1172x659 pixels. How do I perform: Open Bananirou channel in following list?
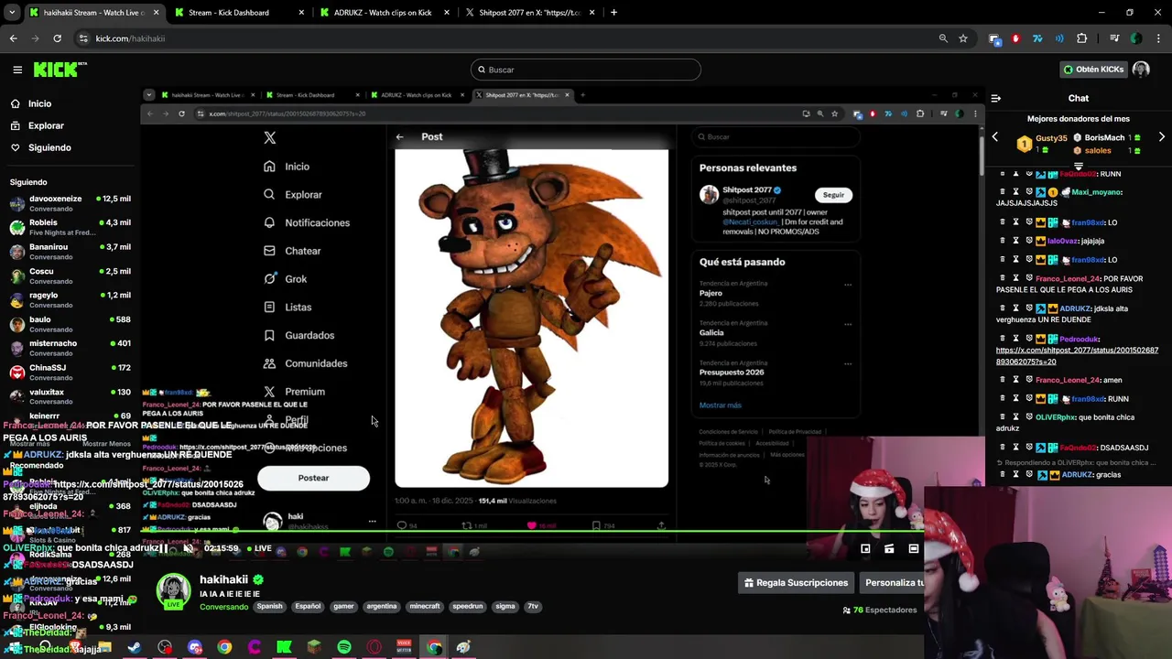(x=70, y=252)
